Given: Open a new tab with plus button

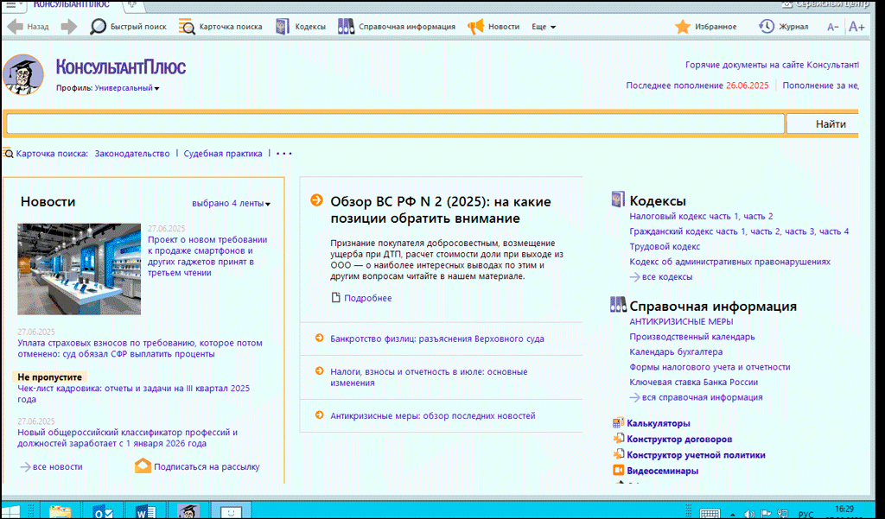Looking at the screenshot, I should pos(132,3).
